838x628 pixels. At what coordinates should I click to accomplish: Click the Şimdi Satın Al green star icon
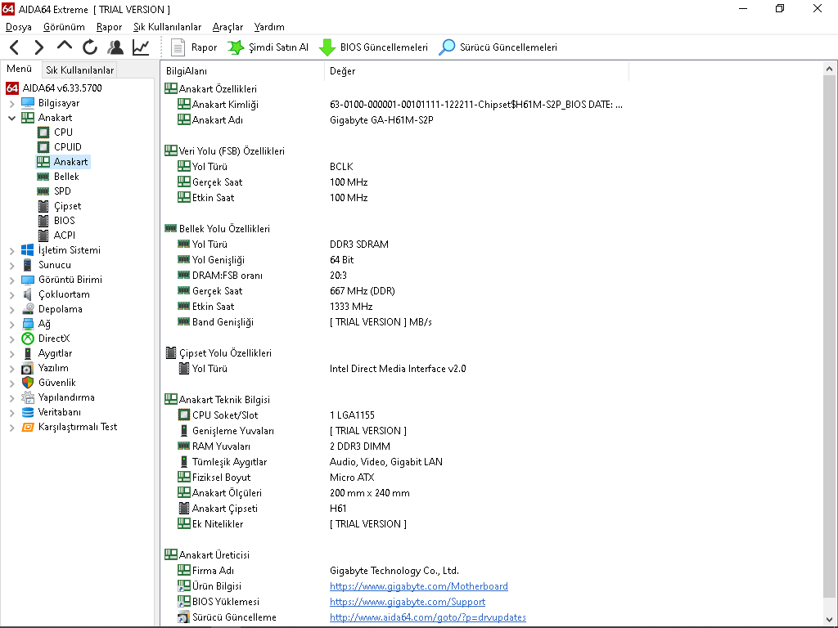tap(236, 47)
